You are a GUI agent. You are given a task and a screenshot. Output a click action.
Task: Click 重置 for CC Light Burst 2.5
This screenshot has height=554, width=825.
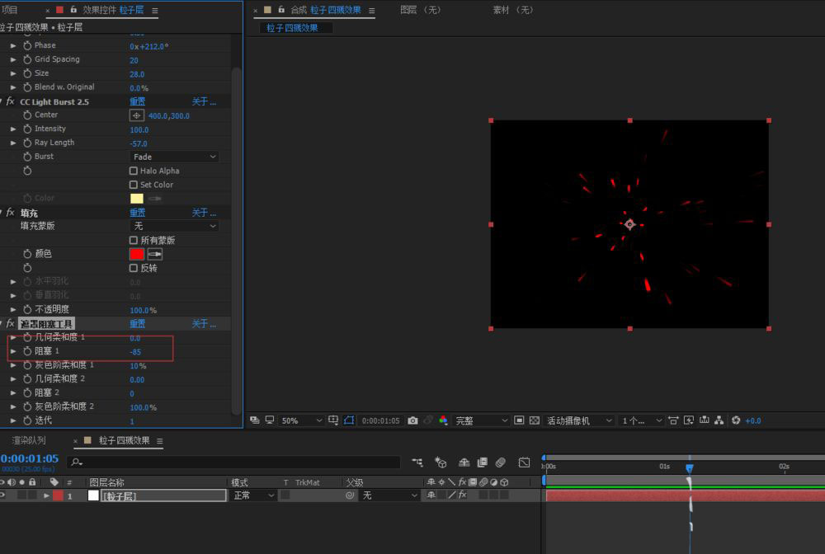(137, 101)
